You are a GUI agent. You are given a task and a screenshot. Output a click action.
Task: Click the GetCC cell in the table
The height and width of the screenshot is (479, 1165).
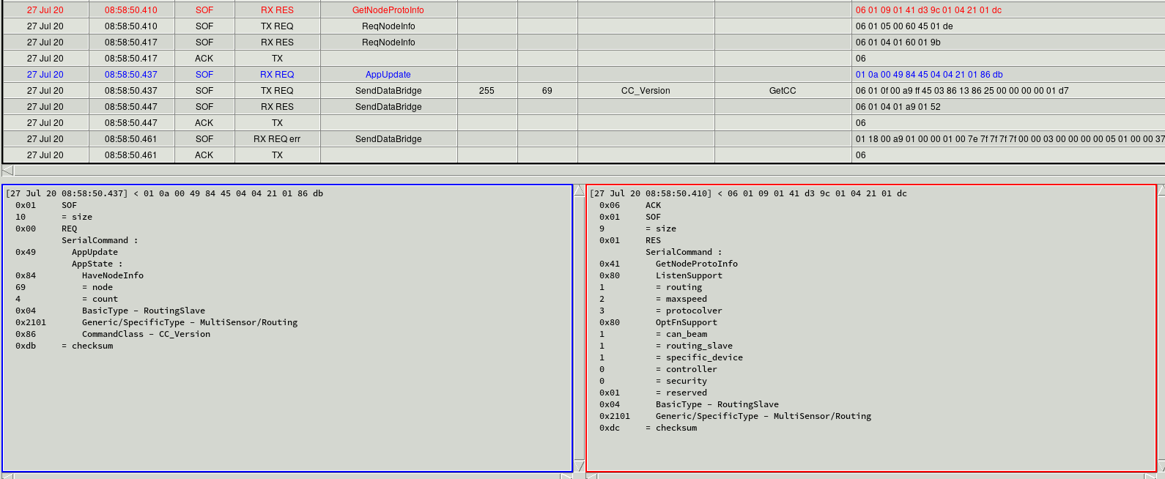[782, 91]
